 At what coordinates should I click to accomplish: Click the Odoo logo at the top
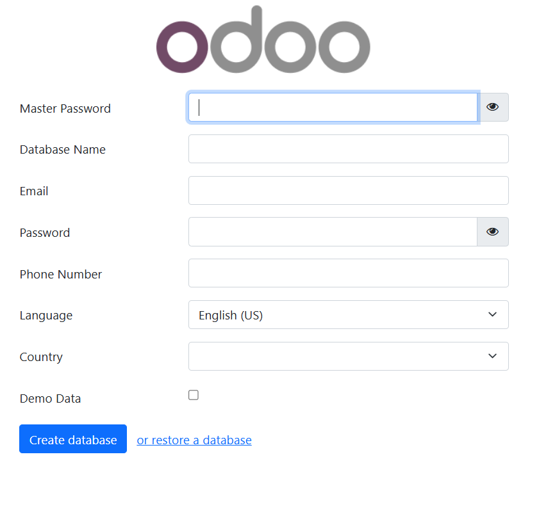point(263,40)
